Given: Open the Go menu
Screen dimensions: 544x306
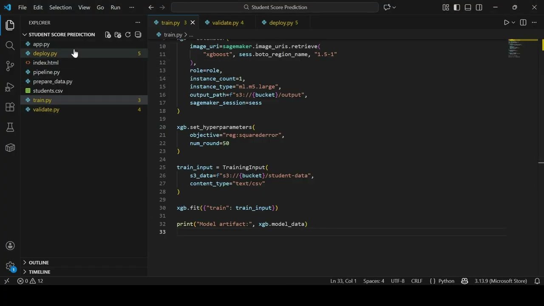Looking at the screenshot, I should [100, 7].
